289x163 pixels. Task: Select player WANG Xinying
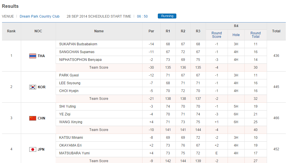pyautogui.click(x=71, y=122)
